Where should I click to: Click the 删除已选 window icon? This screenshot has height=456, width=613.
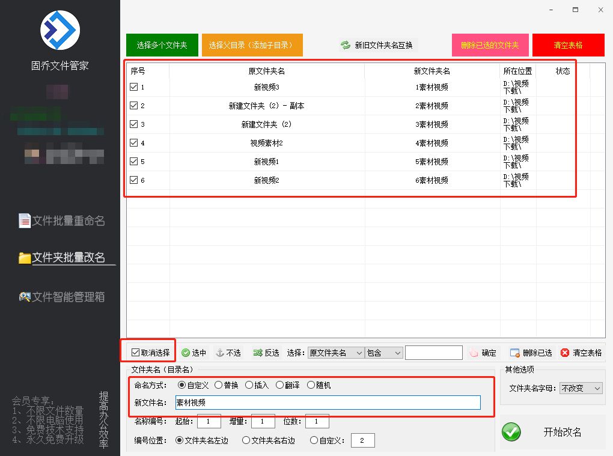coord(514,353)
